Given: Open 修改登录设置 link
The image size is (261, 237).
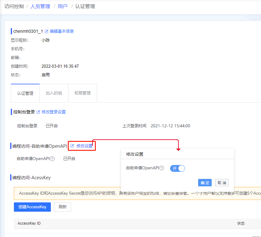Looking at the screenshot, I should [54, 112].
